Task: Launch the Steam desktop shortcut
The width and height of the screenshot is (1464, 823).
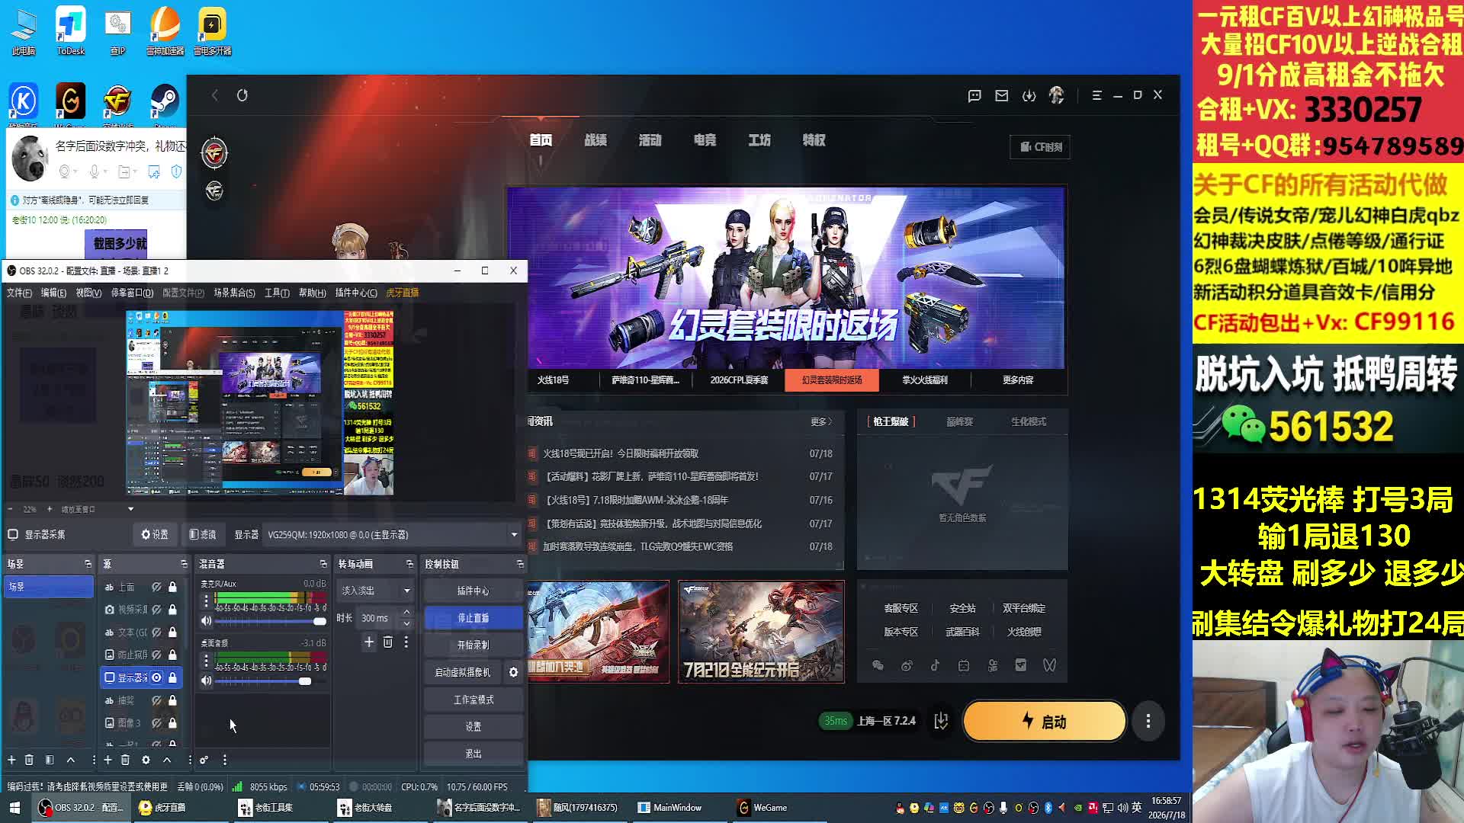Action: tap(165, 104)
